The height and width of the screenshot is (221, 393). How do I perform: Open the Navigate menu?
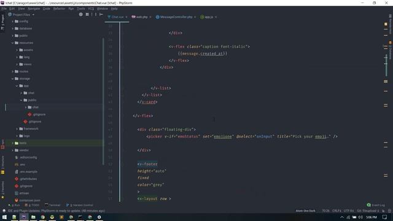tap(34, 9)
